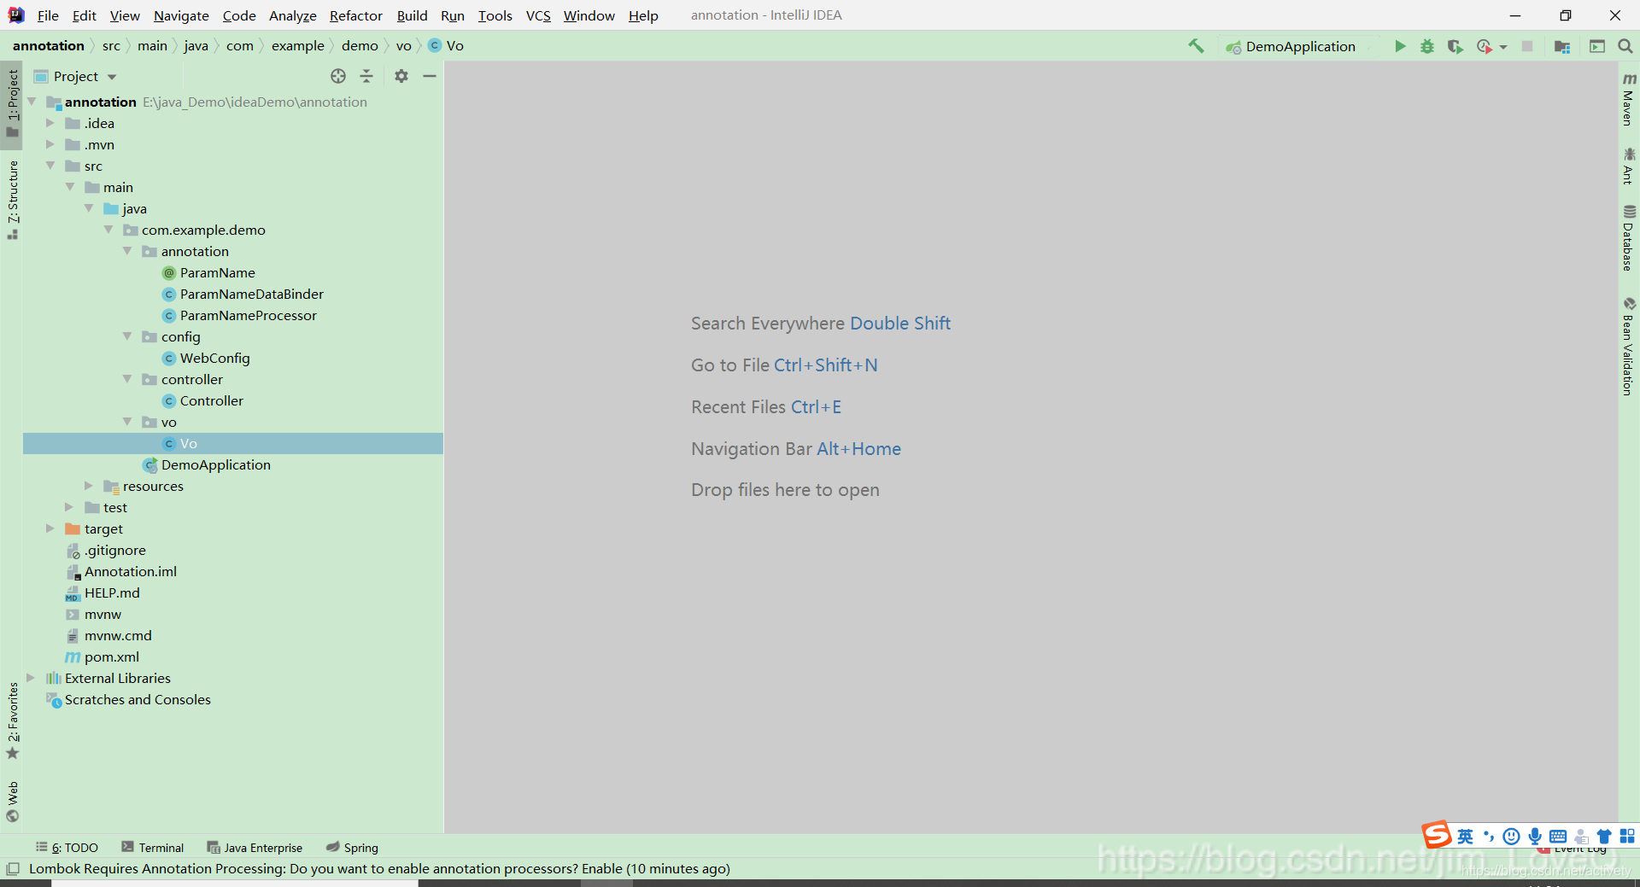Click Locate/Select Opened File target icon
The image size is (1640, 887).
(x=338, y=76)
